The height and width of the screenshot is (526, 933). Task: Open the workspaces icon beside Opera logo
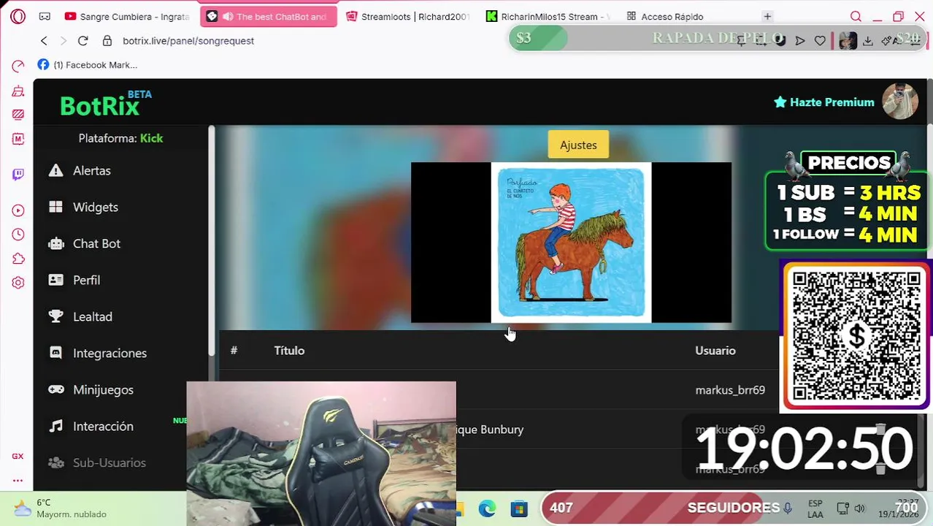pos(45,16)
